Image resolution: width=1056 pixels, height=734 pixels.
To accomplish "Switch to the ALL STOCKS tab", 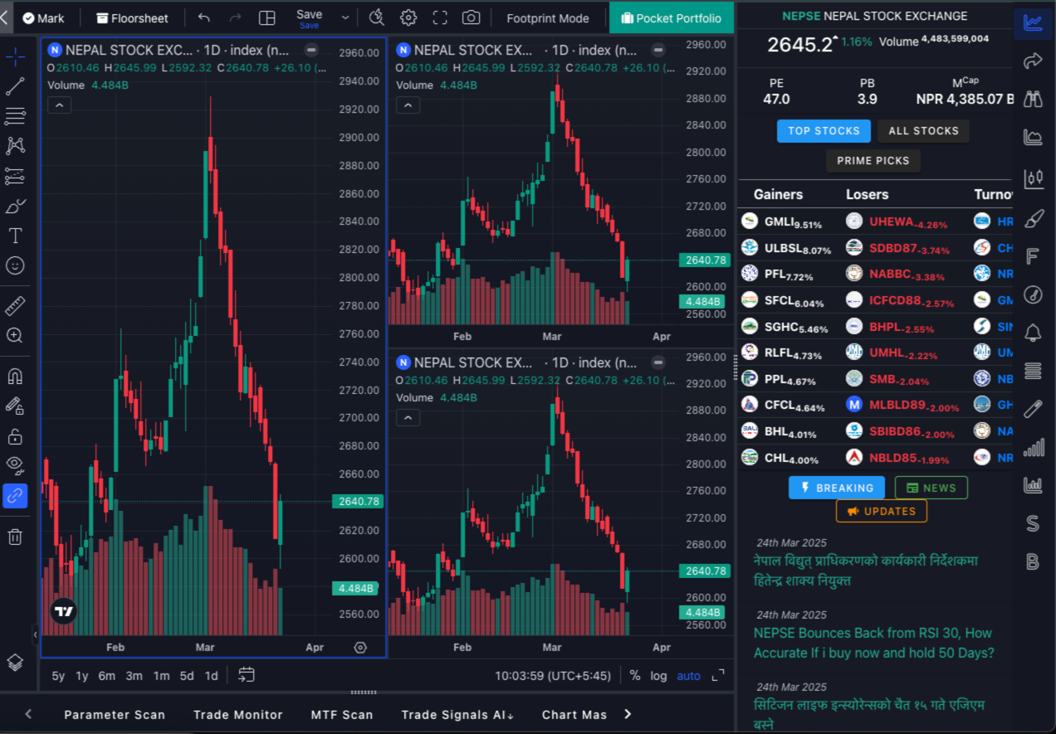I will pyautogui.click(x=923, y=131).
